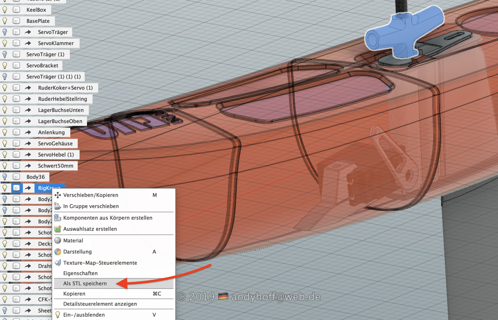The width and height of the screenshot is (498, 320).
Task: Choose 'Komponenten aus Körpern erstellen'
Action: pos(107,218)
